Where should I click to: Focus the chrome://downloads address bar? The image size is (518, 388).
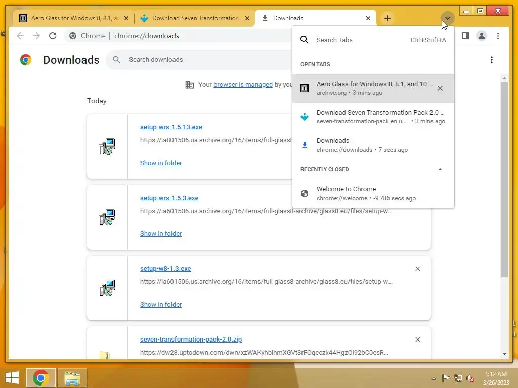pos(147,36)
